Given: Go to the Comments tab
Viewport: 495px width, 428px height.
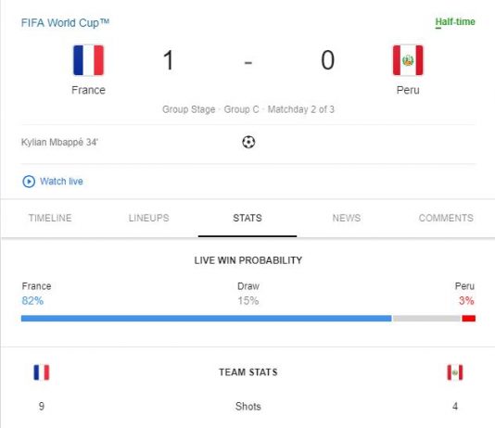Looking at the screenshot, I should pyautogui.click(x=446, y=218).
